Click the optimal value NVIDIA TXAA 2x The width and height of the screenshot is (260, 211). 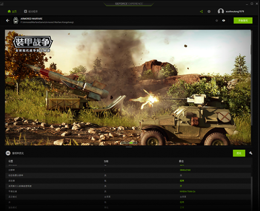(188, 191)
